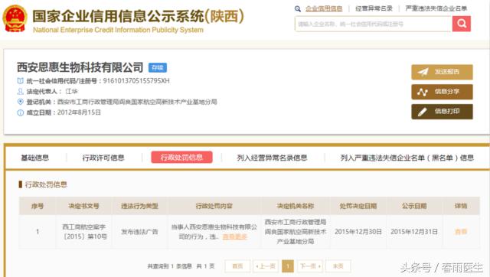
Task: Click the pencil icon on 信息打印
Action: pyautogui.click(x=422, y=112)
